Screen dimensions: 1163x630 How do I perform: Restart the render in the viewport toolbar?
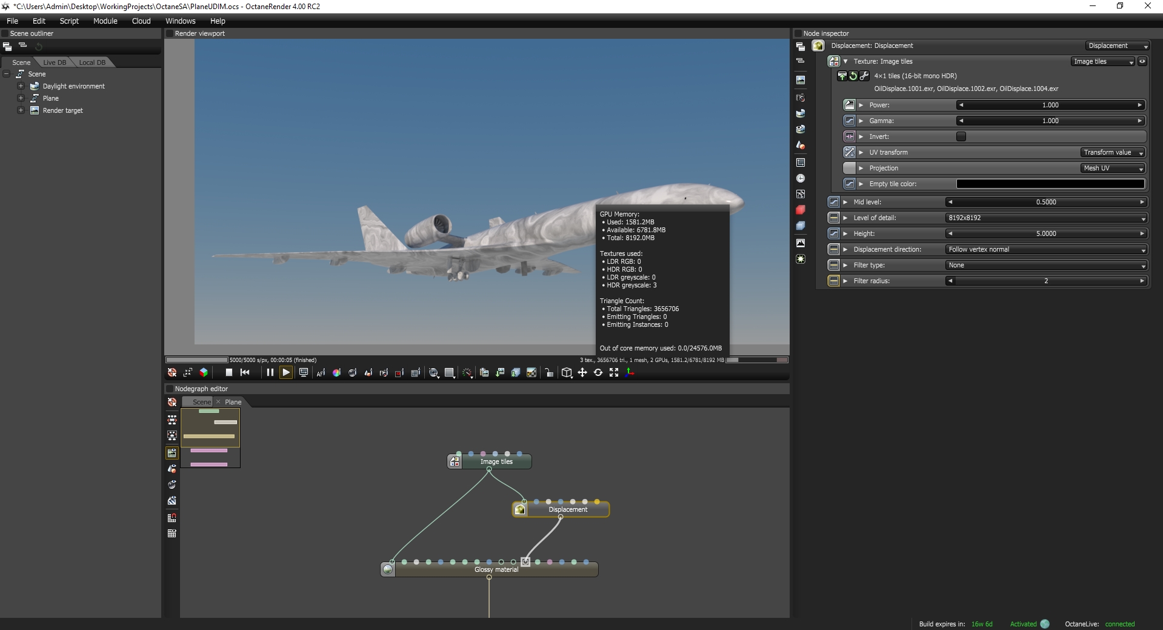tap(245, 372)
